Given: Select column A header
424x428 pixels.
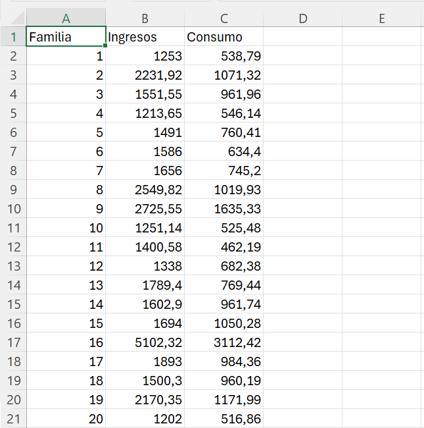Looking at the screenshot, I should [66, 18].
